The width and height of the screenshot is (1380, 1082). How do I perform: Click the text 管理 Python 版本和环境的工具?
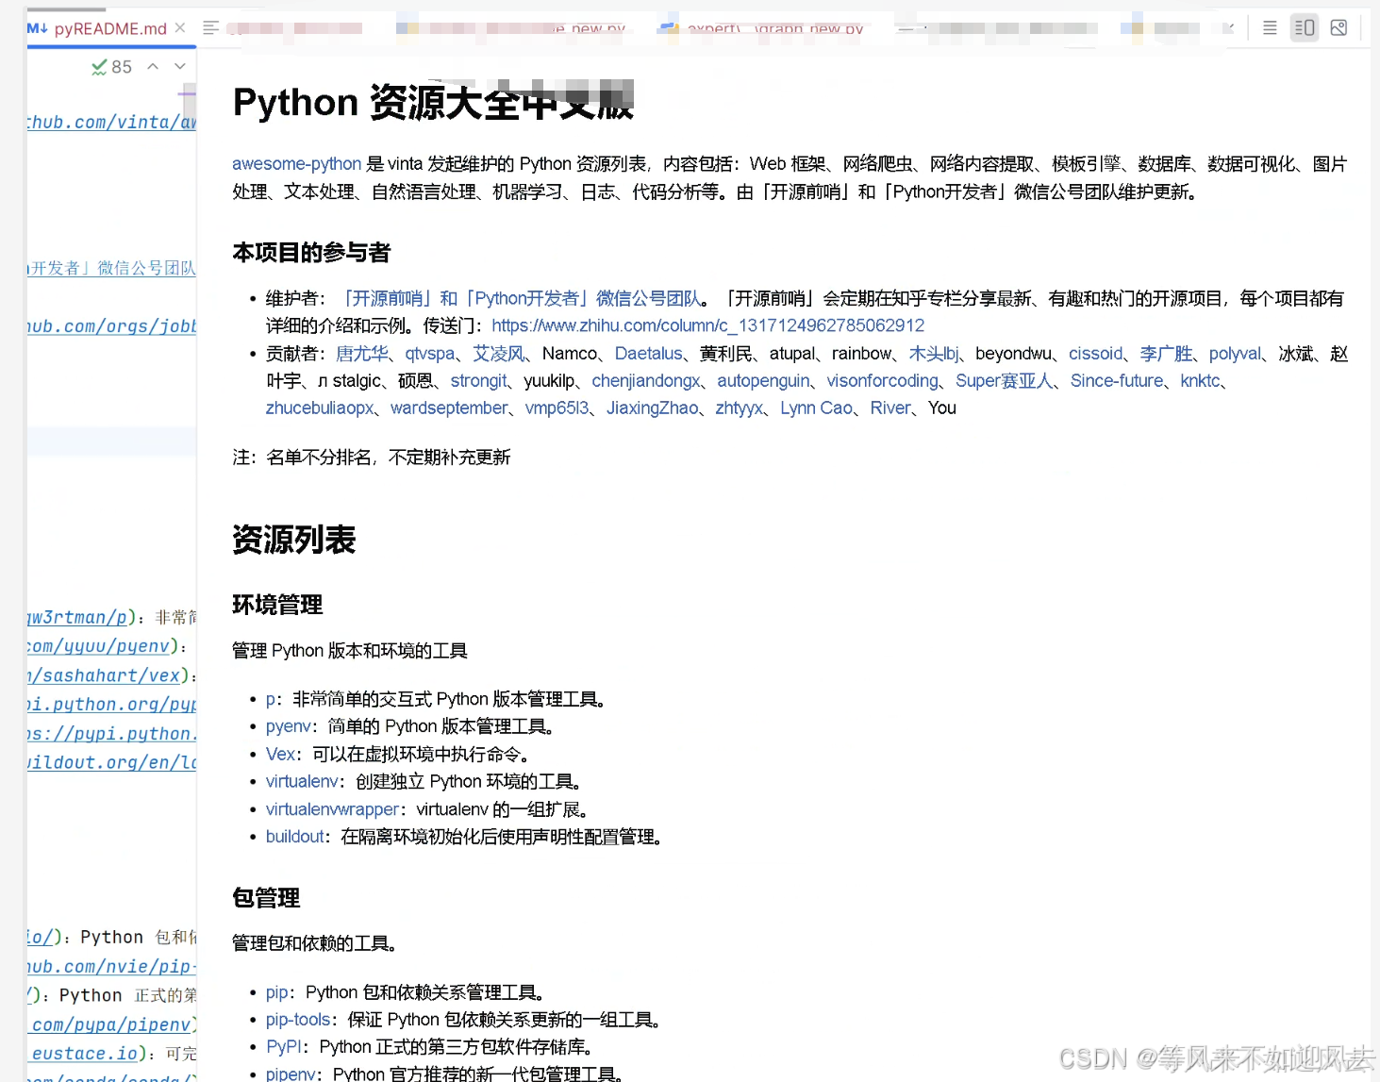pyautogui.click(x=350, y=652)
